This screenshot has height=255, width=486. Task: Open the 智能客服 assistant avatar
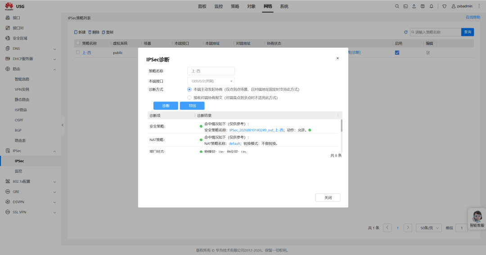477,219
